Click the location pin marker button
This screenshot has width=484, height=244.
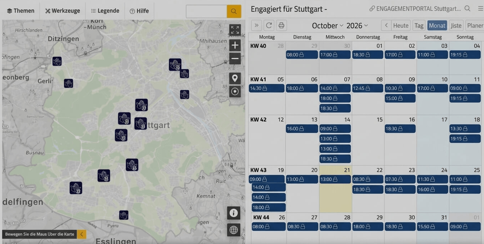pos(235,78)
